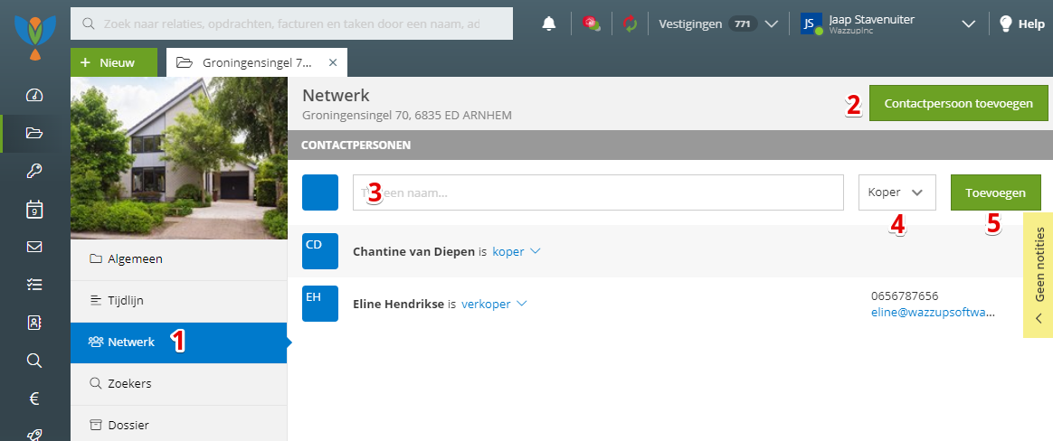Open eline@wazzupsoftwa... email link

click(933, 312)
